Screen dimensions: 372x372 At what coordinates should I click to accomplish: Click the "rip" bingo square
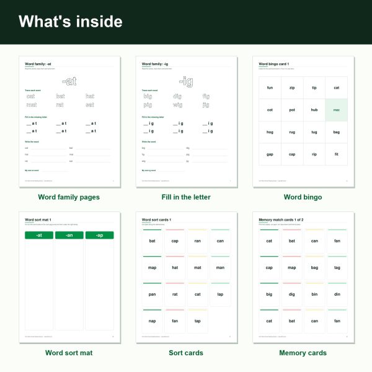pyautogui.click(x=314, y=154)
